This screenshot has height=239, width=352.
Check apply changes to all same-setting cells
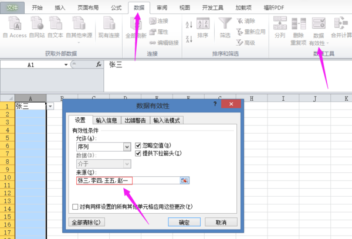coord(75,207)
